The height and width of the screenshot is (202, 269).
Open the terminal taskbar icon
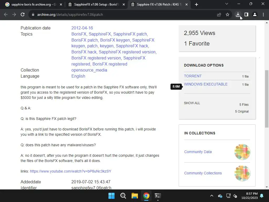tap(158, 196)
